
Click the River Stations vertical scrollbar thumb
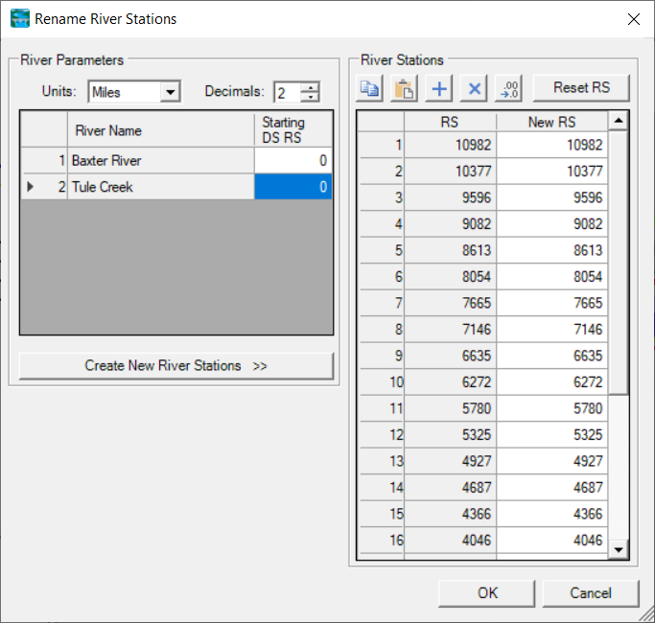click(619, 263)
